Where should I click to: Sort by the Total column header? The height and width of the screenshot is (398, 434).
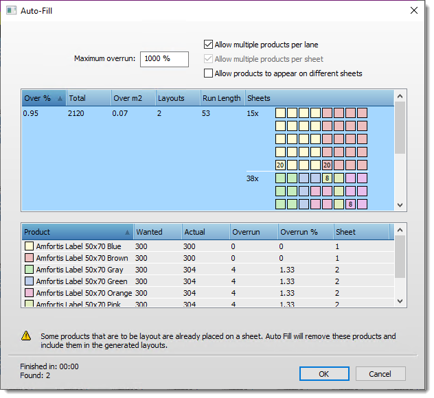[x=89, y=98]
